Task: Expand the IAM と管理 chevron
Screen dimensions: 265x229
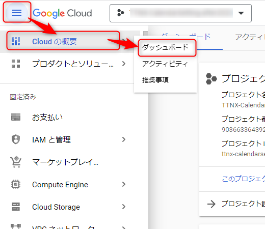Action: tap(124, 139)
